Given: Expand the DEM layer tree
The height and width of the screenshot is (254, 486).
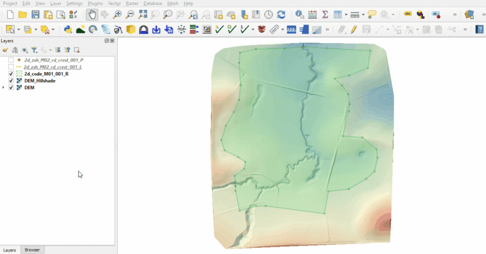Looking at the screenshot, I should [4, 87].
